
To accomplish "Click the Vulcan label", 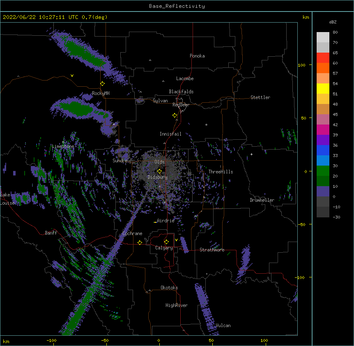I will click(223, 325).
